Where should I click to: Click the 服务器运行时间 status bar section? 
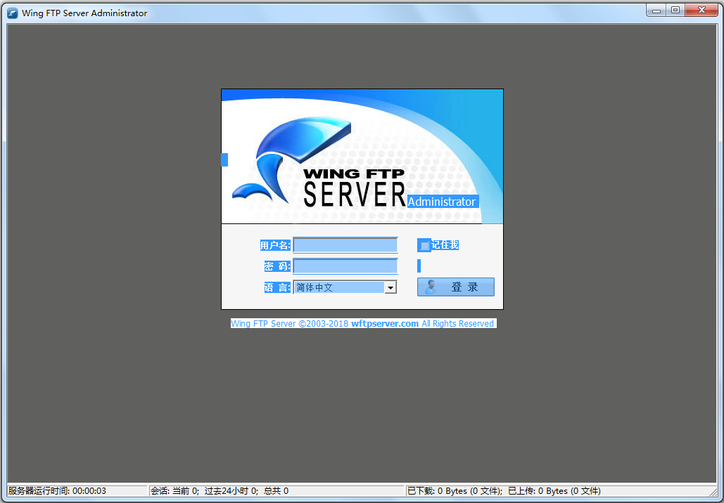(x=58, y=491)
